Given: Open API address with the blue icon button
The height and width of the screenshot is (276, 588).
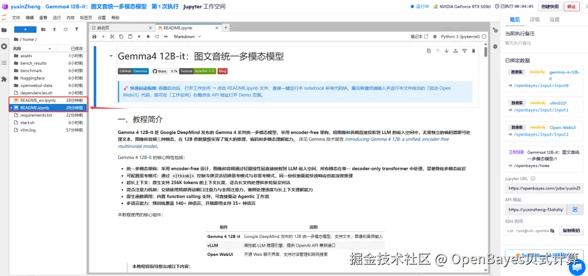Looking at the screenshot, I should point(575,210).
